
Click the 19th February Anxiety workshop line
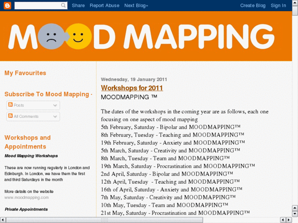pos(173,143)
